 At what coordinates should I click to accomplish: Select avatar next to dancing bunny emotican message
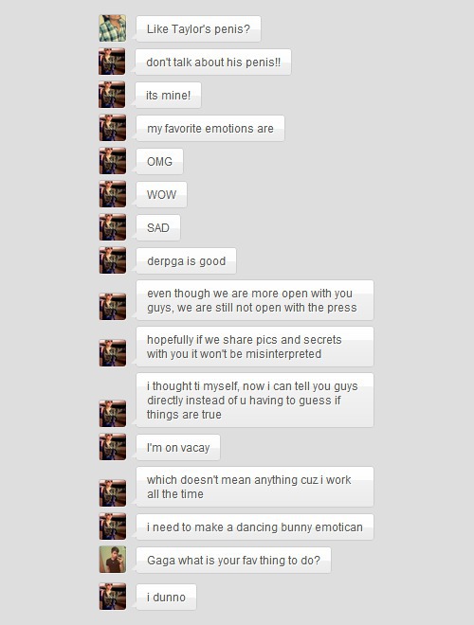[x=113, y=527]
